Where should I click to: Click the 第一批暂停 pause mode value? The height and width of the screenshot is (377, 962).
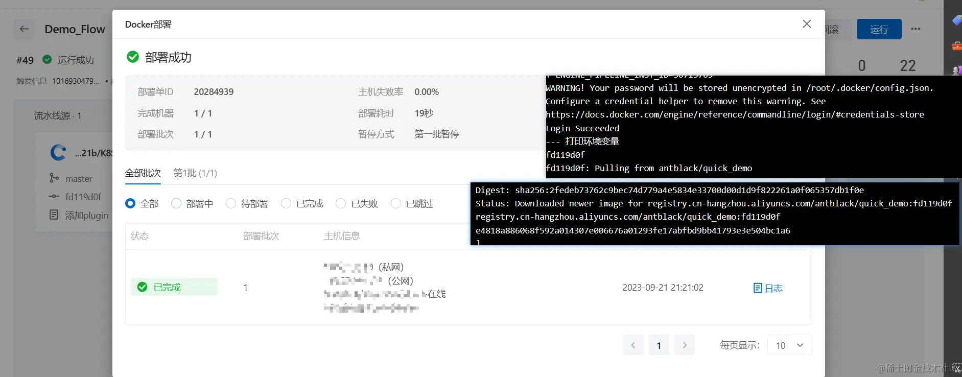[437, 134]
